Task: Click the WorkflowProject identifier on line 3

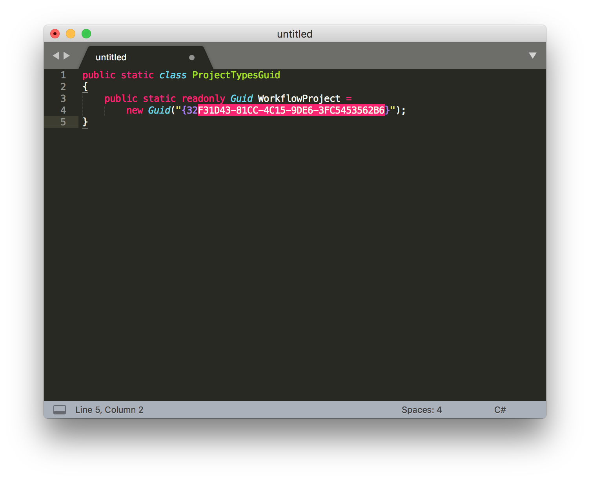Action: pyautogui.click(x=299, y=99)
